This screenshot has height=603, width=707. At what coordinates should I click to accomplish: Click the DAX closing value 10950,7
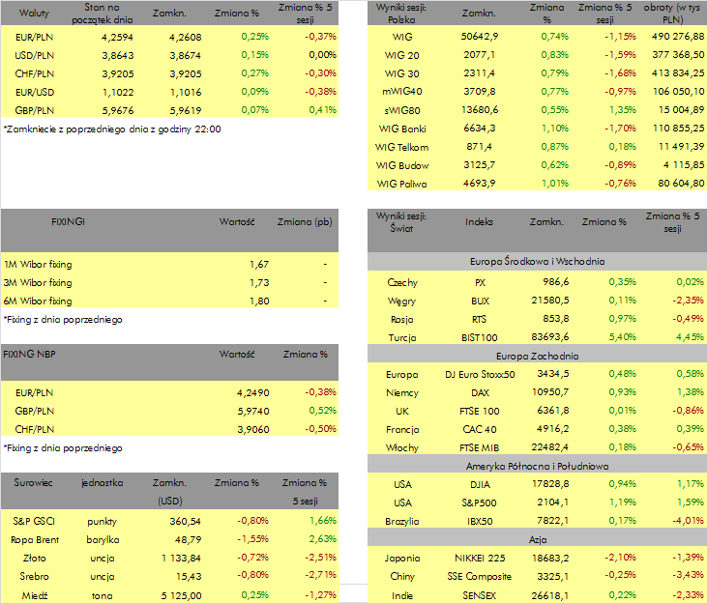(550, 392)
